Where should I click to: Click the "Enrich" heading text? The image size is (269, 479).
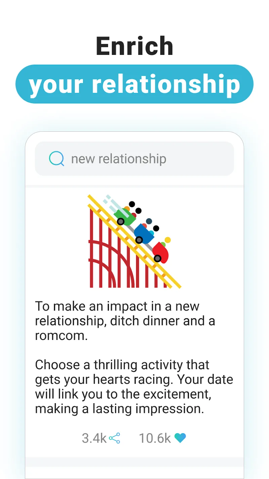pyautogui.click(x=134, y=46)
